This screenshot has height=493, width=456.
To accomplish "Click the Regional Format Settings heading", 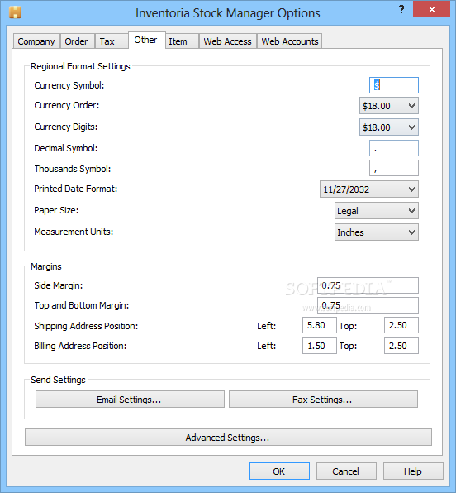I will (80, 66).
